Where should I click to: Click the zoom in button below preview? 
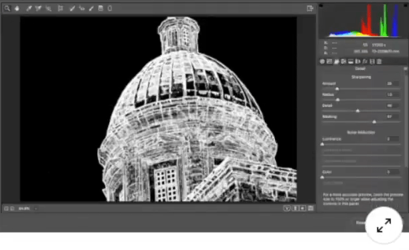[12, 208]
